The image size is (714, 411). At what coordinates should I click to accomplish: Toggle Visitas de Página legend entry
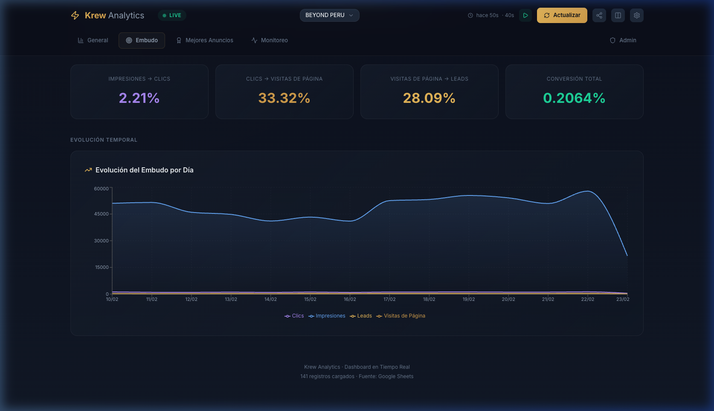tap(401, 316)
